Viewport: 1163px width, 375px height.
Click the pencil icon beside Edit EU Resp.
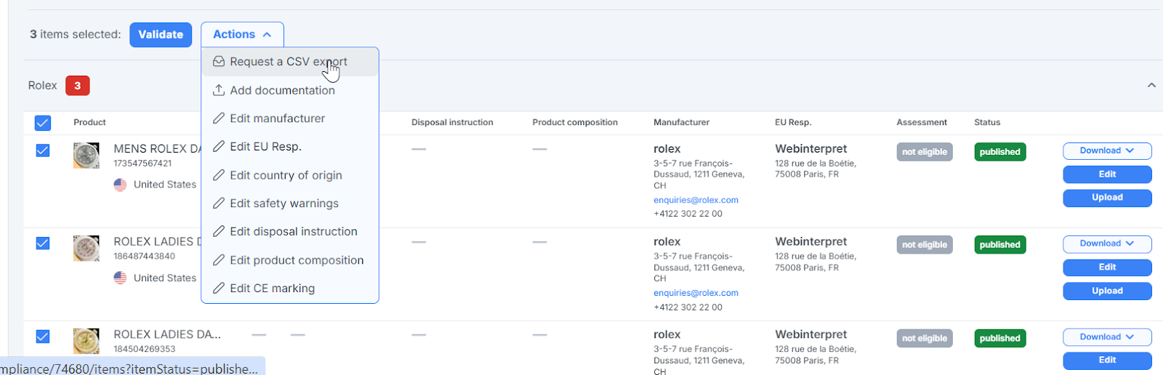click(218, 147)
